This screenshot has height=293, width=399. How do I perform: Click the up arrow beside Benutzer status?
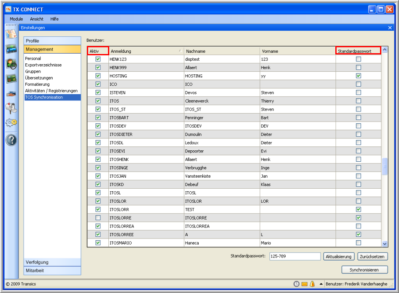[321, 284]
